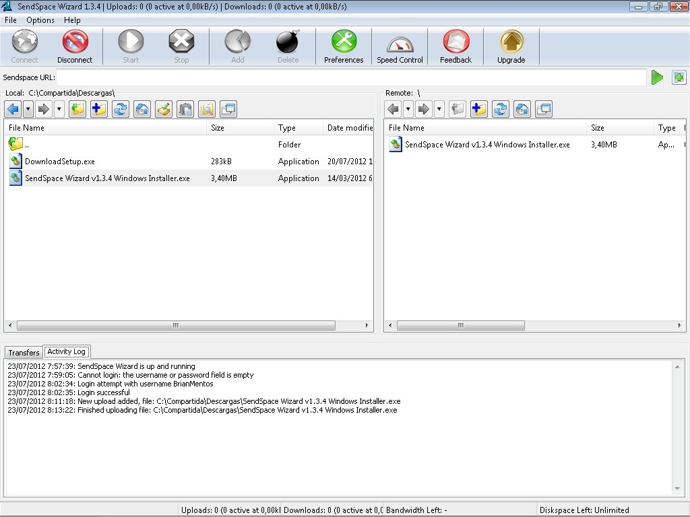Image resolution: width=690 pixels, height=517 pixels.
Task: Go back in the Local pane
Action: [x=13, y=109]
